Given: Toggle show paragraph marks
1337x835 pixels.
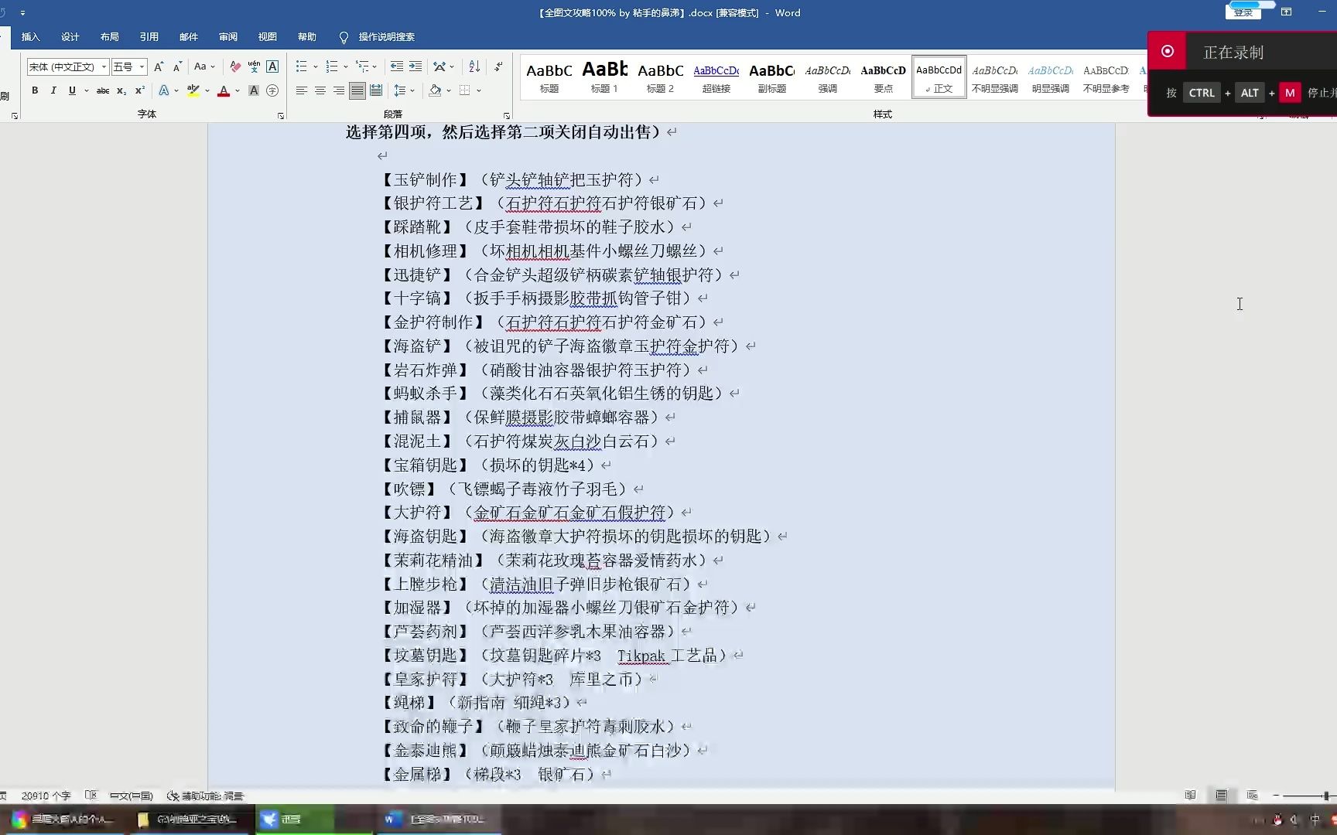Looking at the screenshot, I should pos(499,66).
